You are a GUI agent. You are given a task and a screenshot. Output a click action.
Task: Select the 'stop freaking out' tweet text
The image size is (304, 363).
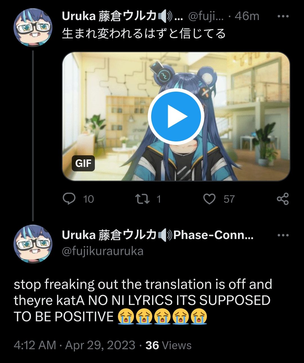pos(143,300)
